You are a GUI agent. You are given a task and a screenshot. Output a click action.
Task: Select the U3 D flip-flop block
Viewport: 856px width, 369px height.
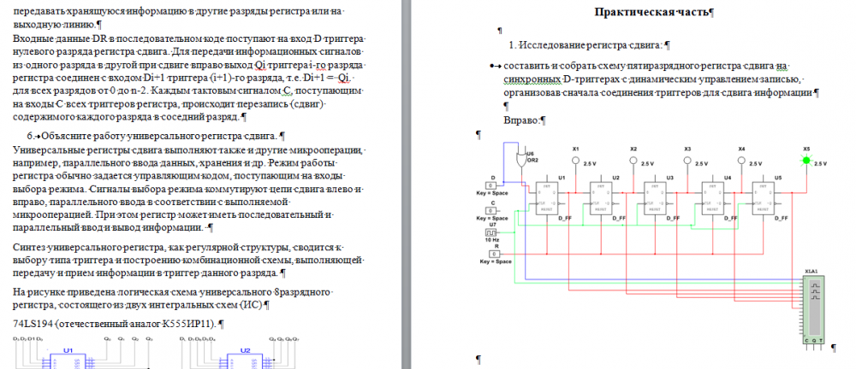point(655,198)
